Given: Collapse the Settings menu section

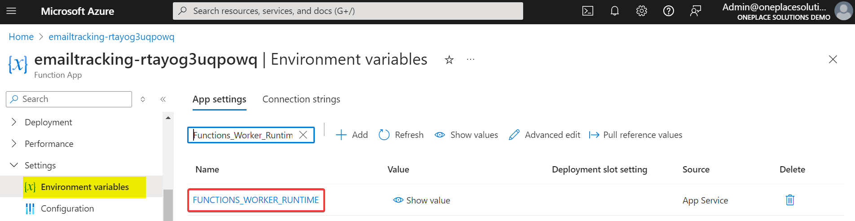Looking at the screenshot, I should click(14, 165).
